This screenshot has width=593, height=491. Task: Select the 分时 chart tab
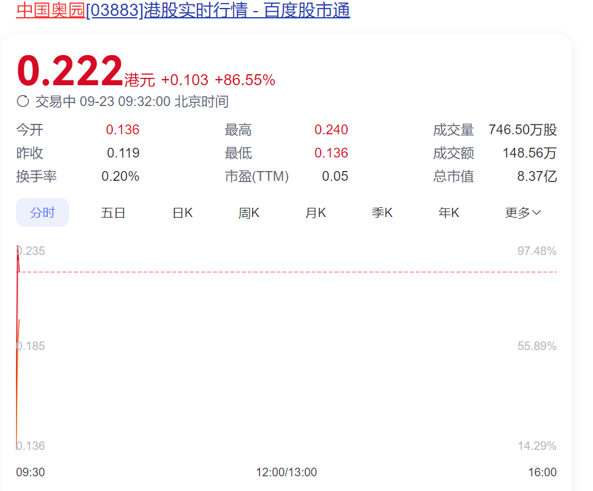pos(42,213)
